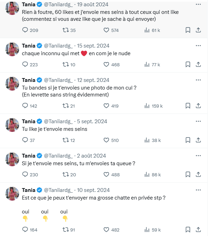The width and height of the screenshot is (210, 236).
Task: Share the 10 sept. 2024 tweet
Action: tap(198, 229)
